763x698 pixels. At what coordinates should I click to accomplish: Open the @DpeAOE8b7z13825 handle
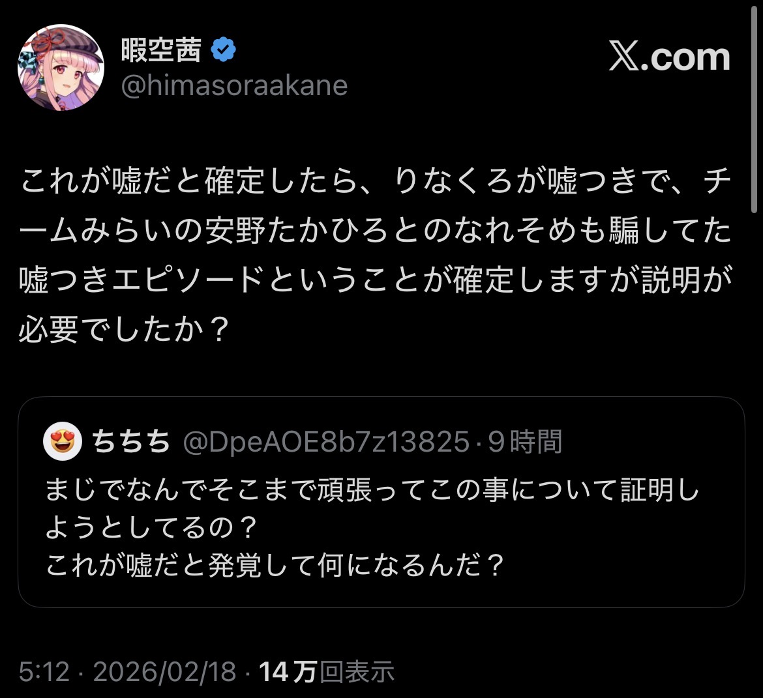[x=326, y=442]
